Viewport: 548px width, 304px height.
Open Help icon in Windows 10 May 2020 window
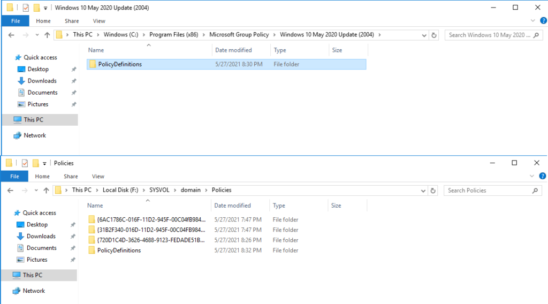[544, 21]
